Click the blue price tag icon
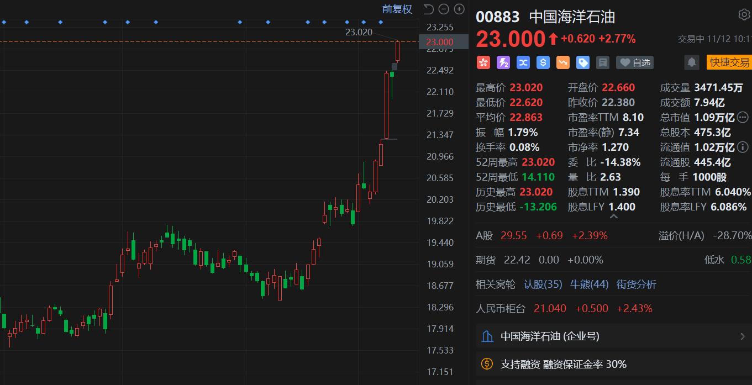Screen dimensions: 752x385 pos(583,62)
